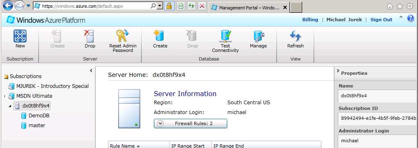Click the large server illustration

coord(129,108)
